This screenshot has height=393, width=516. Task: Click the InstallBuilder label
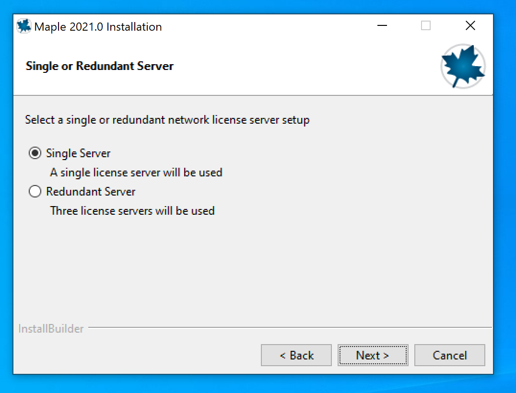coord(51,329)
